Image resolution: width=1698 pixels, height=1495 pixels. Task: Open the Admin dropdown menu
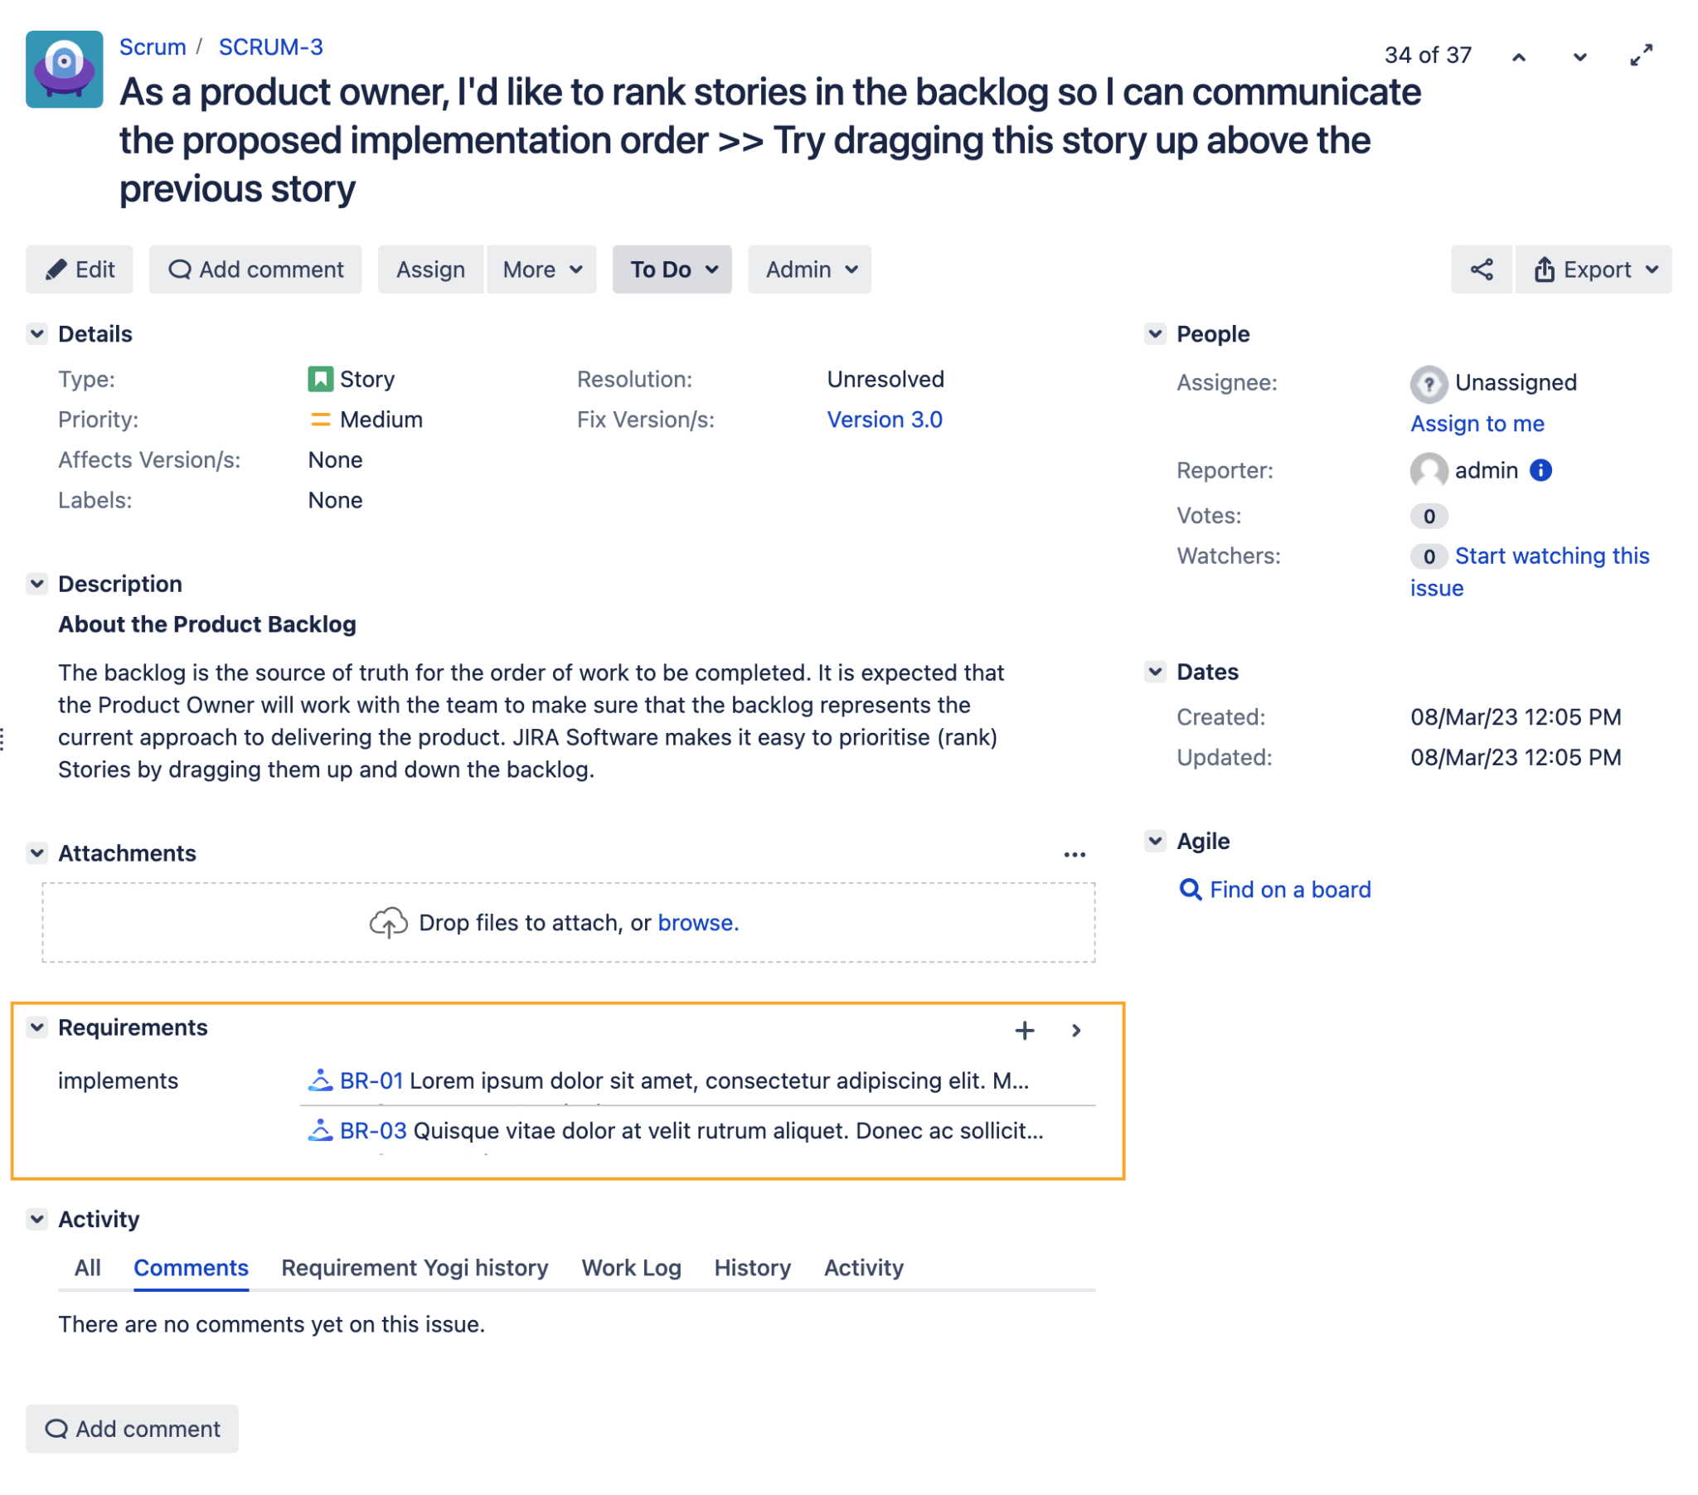pyautogui.click(x=808, y=269)
